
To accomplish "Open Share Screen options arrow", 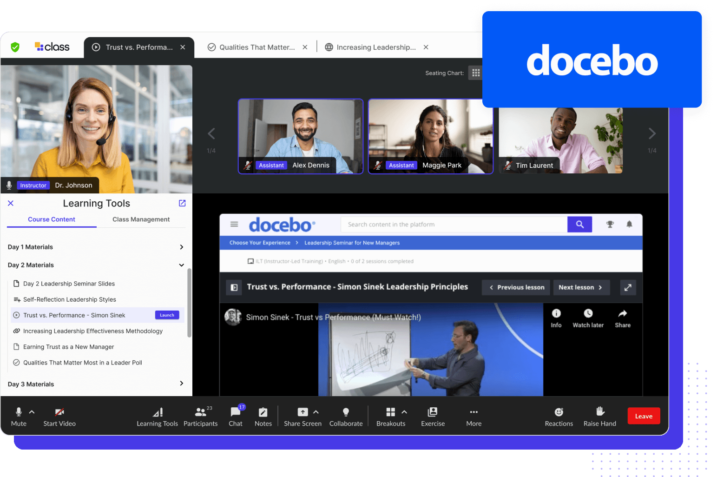I will [316, 412].
